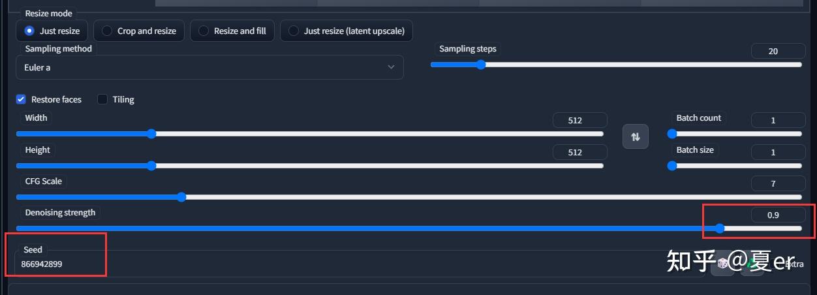Click the Height value number box
Screen dimensions: 817x295
[579, 152]
